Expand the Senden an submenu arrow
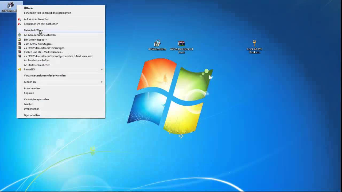Image resolution: width=342 pixels, height=192 pixels. tap(102, 82)
